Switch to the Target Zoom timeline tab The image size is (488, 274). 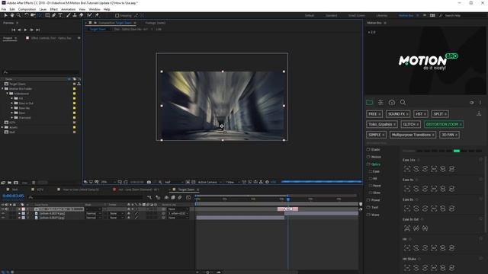coord(186,190)
